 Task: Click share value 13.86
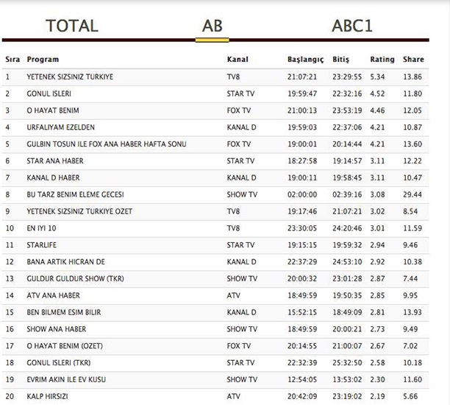point(413,77)
